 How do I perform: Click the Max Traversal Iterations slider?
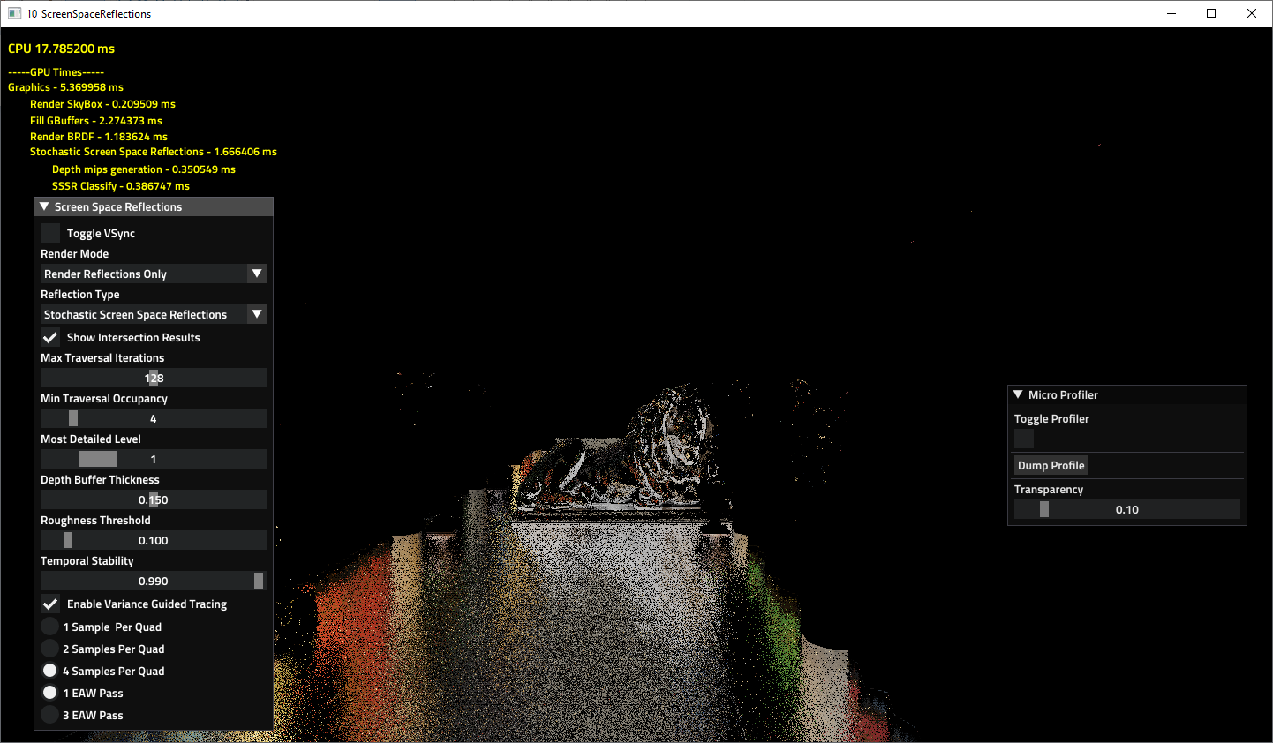coord(153,377)
